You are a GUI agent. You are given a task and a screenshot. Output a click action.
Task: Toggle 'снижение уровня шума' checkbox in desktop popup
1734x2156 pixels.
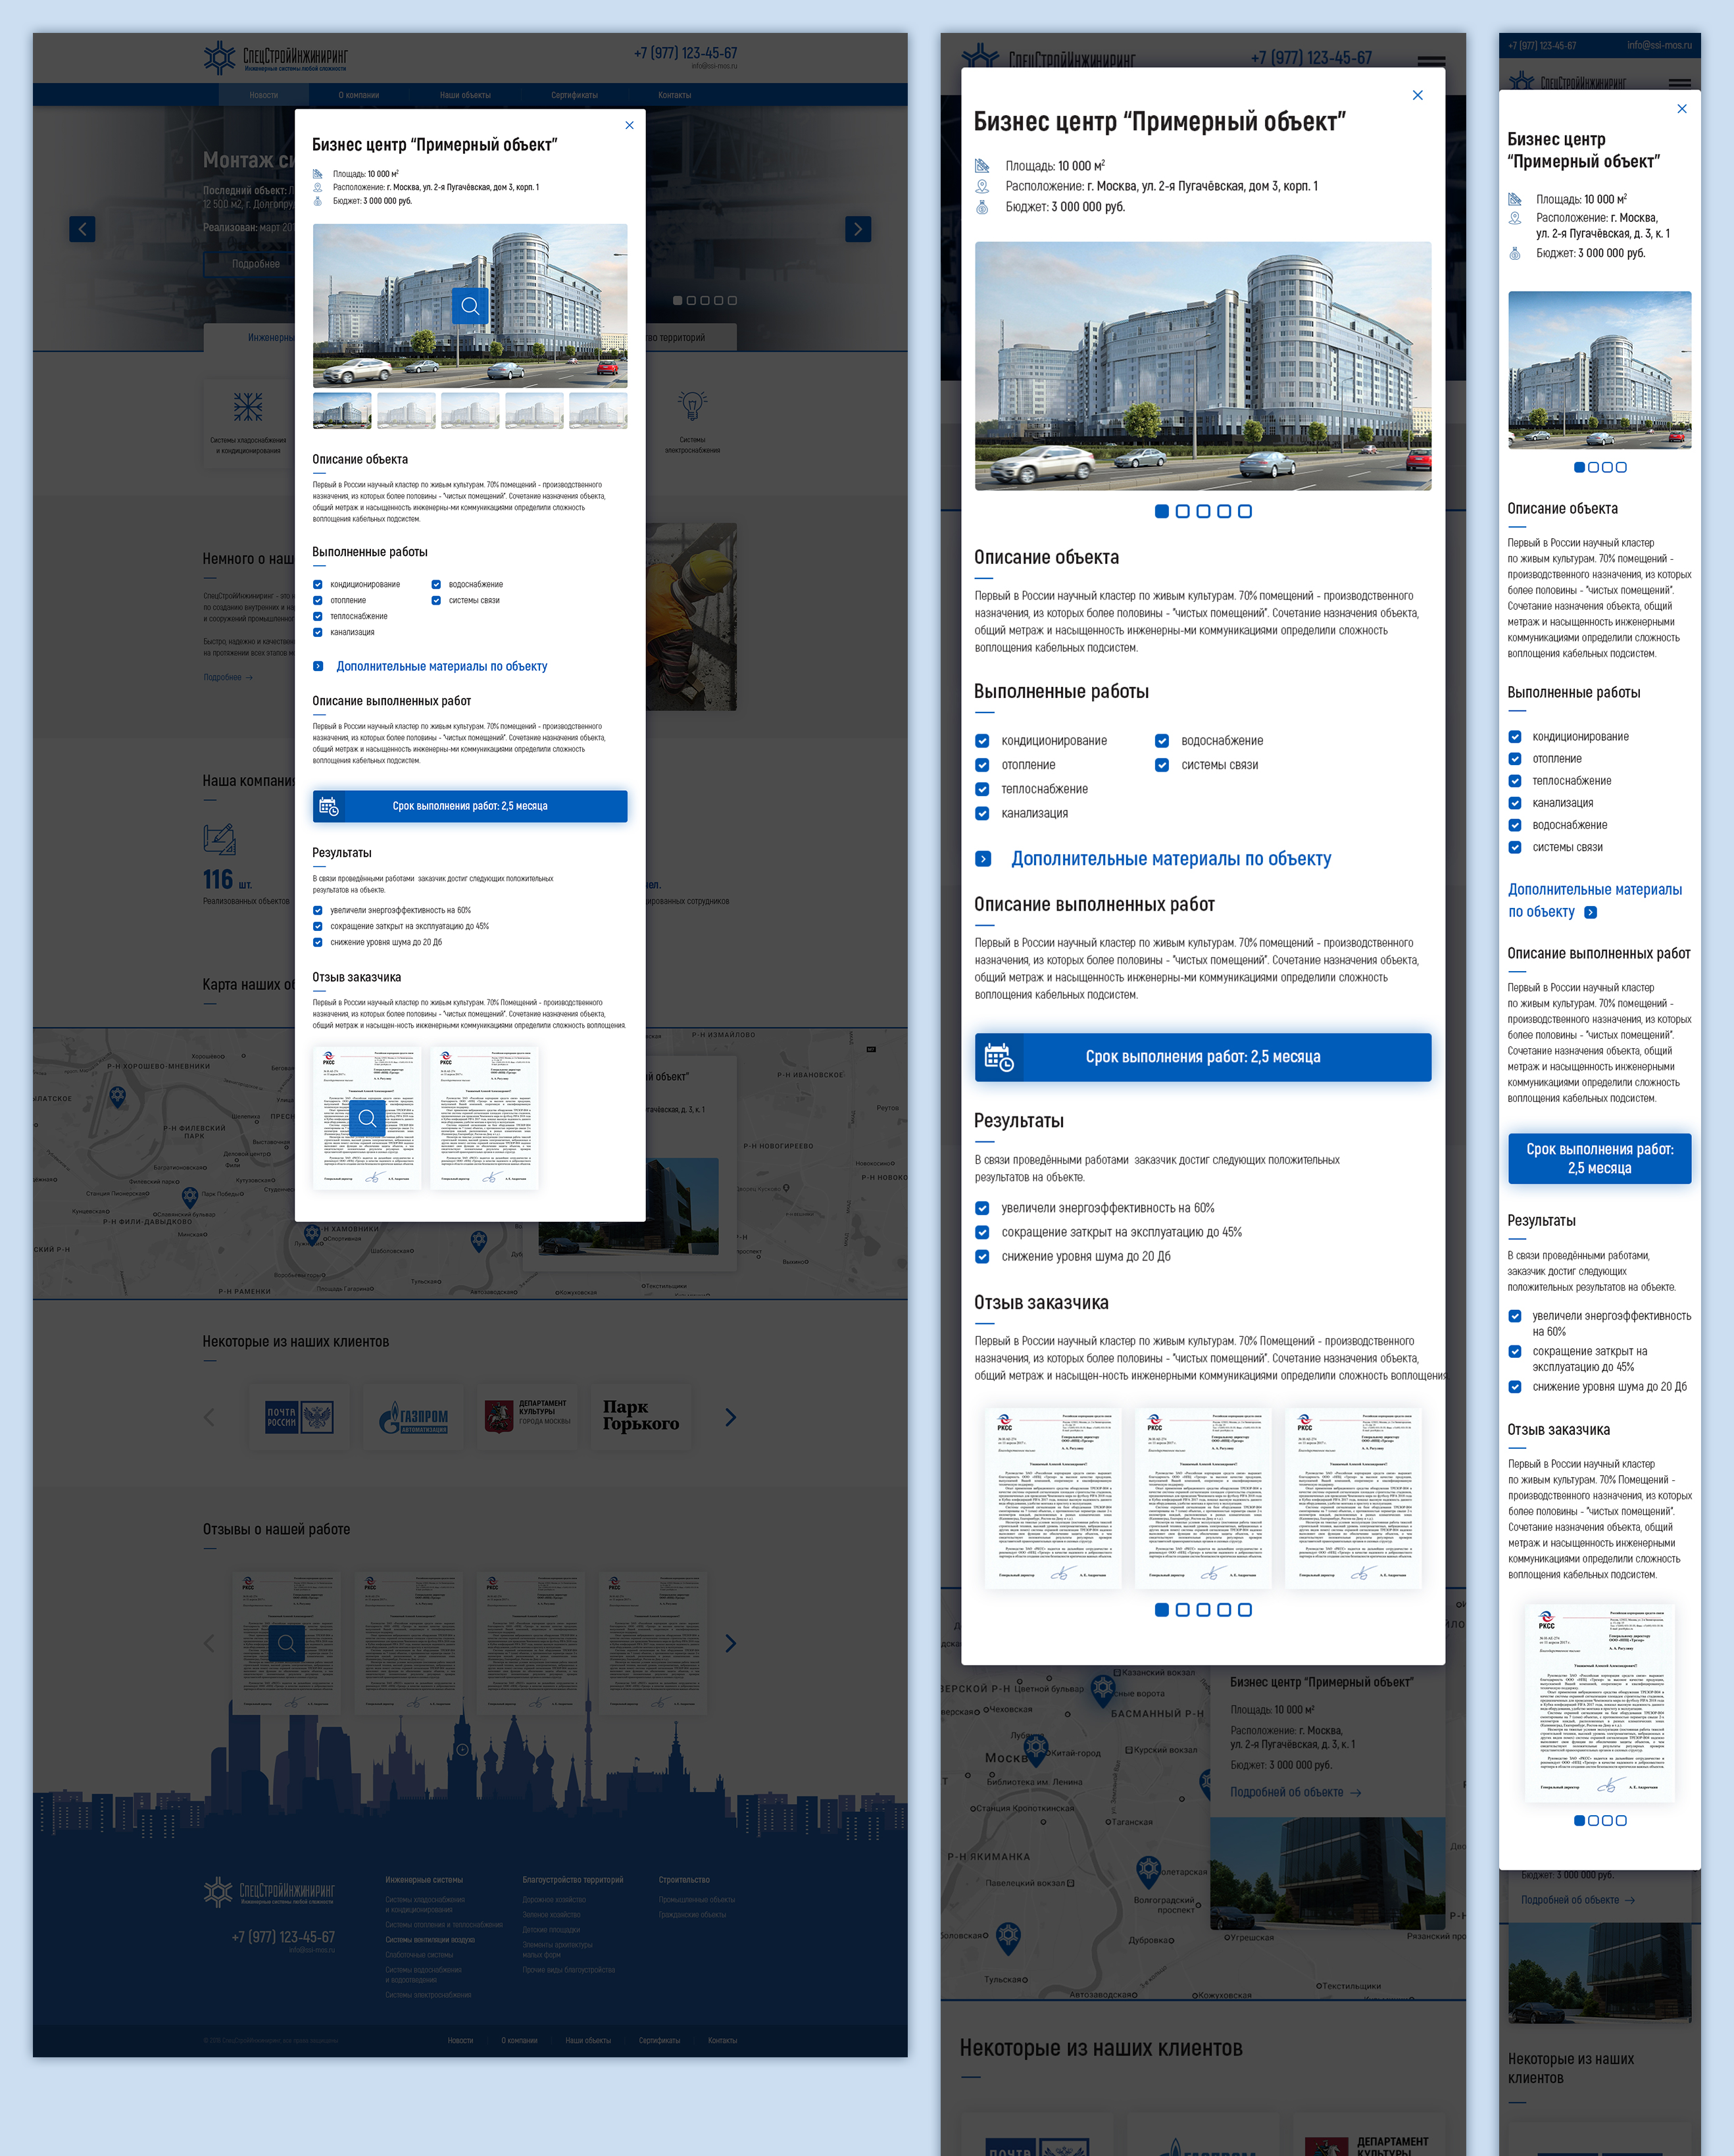(x=318, y=942)
